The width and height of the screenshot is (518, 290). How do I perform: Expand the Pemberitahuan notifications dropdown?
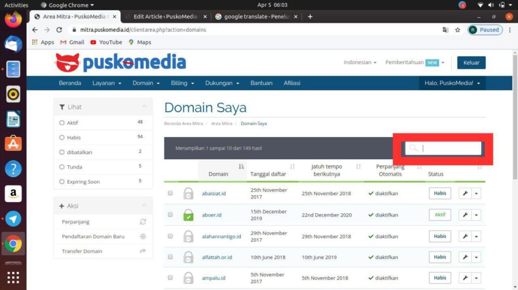(x=415, y=62)
